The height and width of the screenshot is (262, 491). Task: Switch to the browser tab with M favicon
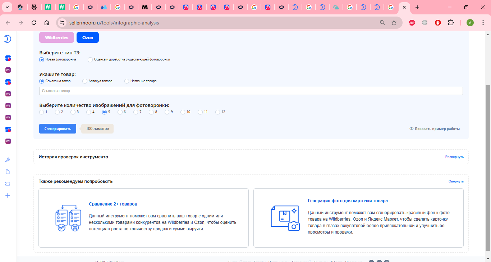(144, 7)
